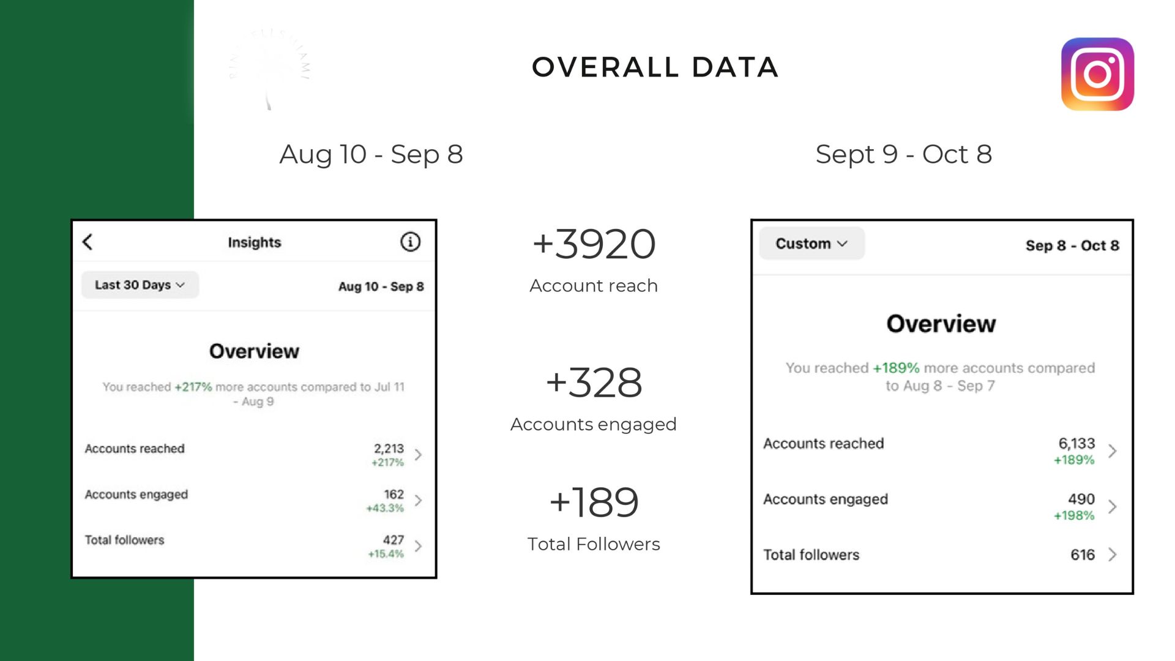This screenshot has height=661, width=1175.
Task: Expand the Last 30 Days dropdown
Action: pyautogui.click(x=140, y=285)
